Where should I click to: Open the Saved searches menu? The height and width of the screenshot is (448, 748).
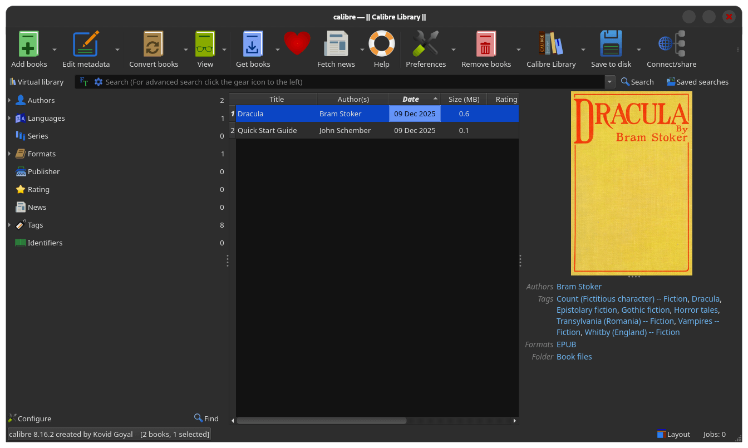(697, 82)
